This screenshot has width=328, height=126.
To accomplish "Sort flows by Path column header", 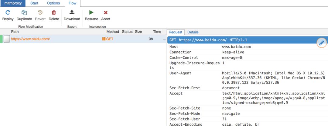I will (15, 32).
